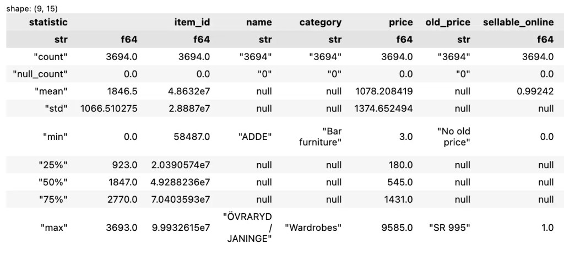Select the category column header

[x=320, y=23]
